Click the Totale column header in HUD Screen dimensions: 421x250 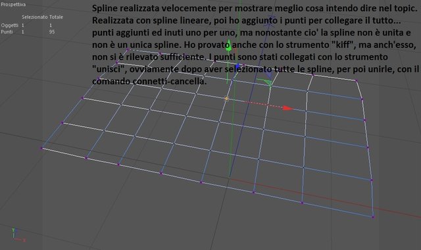pos(56,17)
